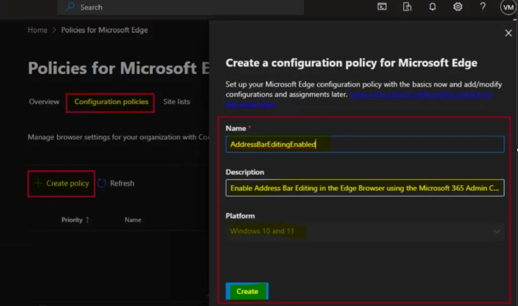Screen dimensions: 518x306
Task: Open the notifications bell
Action: pos(433,7)
